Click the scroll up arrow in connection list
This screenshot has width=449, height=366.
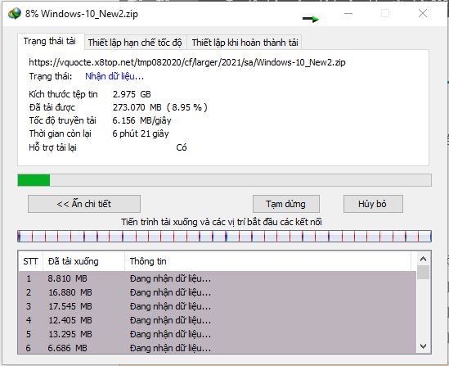(x=423, y=259)
